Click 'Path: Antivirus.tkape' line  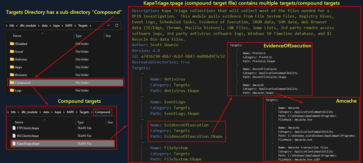(175, 91)
